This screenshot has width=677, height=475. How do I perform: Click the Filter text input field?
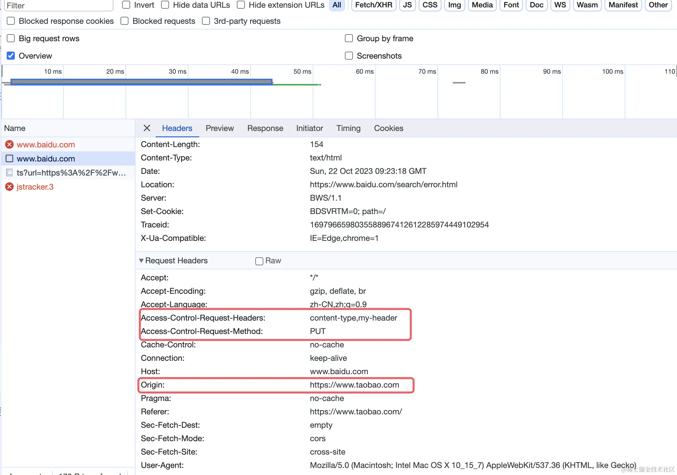pyautogui.click(x=59, y=5)
